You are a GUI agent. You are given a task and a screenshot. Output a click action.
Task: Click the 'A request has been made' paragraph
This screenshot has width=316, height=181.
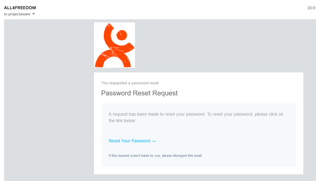(196, 117)
